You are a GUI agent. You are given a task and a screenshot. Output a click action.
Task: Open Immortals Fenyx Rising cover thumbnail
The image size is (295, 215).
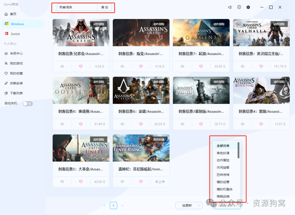141,148
